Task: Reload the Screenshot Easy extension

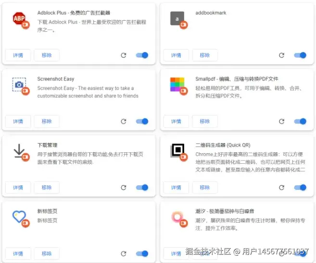Action: (x=124, y=121)
